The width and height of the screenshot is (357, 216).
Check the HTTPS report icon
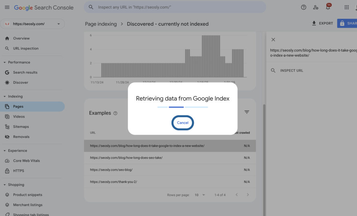[7, 170]
